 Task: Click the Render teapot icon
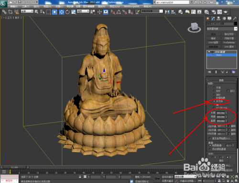point(226,12)
